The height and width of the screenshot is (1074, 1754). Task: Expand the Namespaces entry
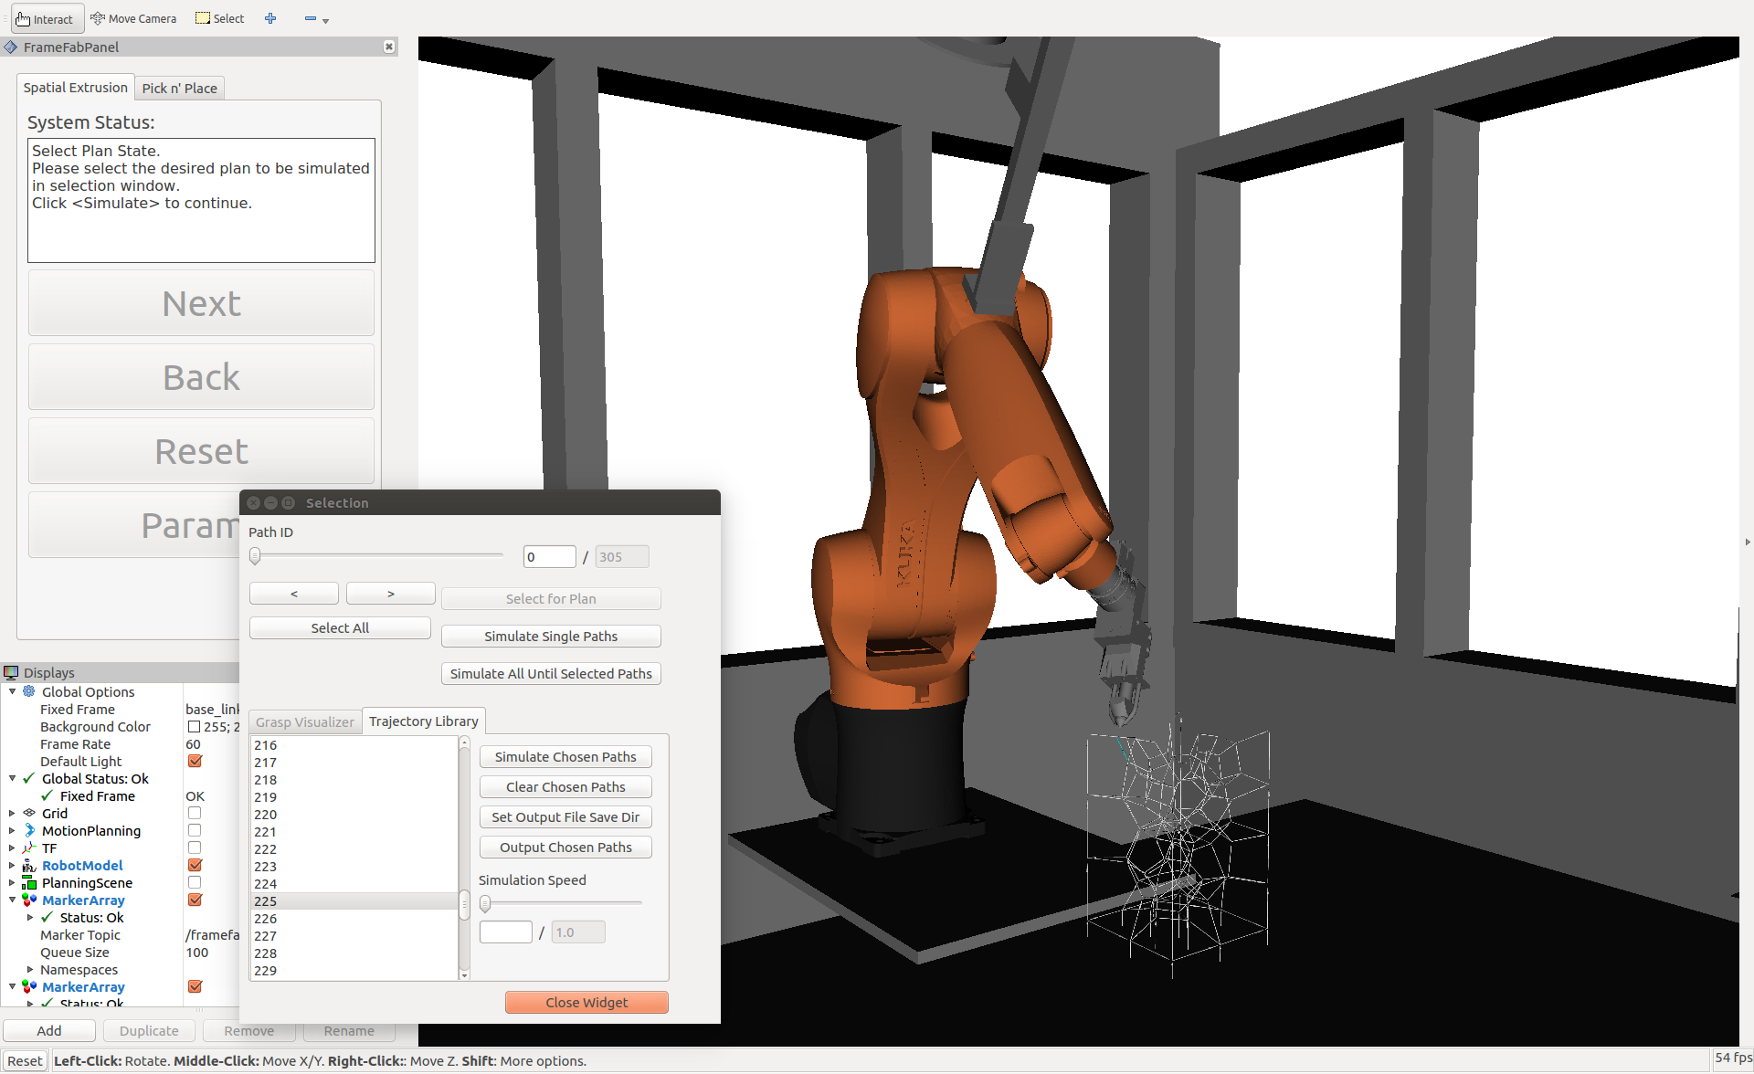coord(30,969)
